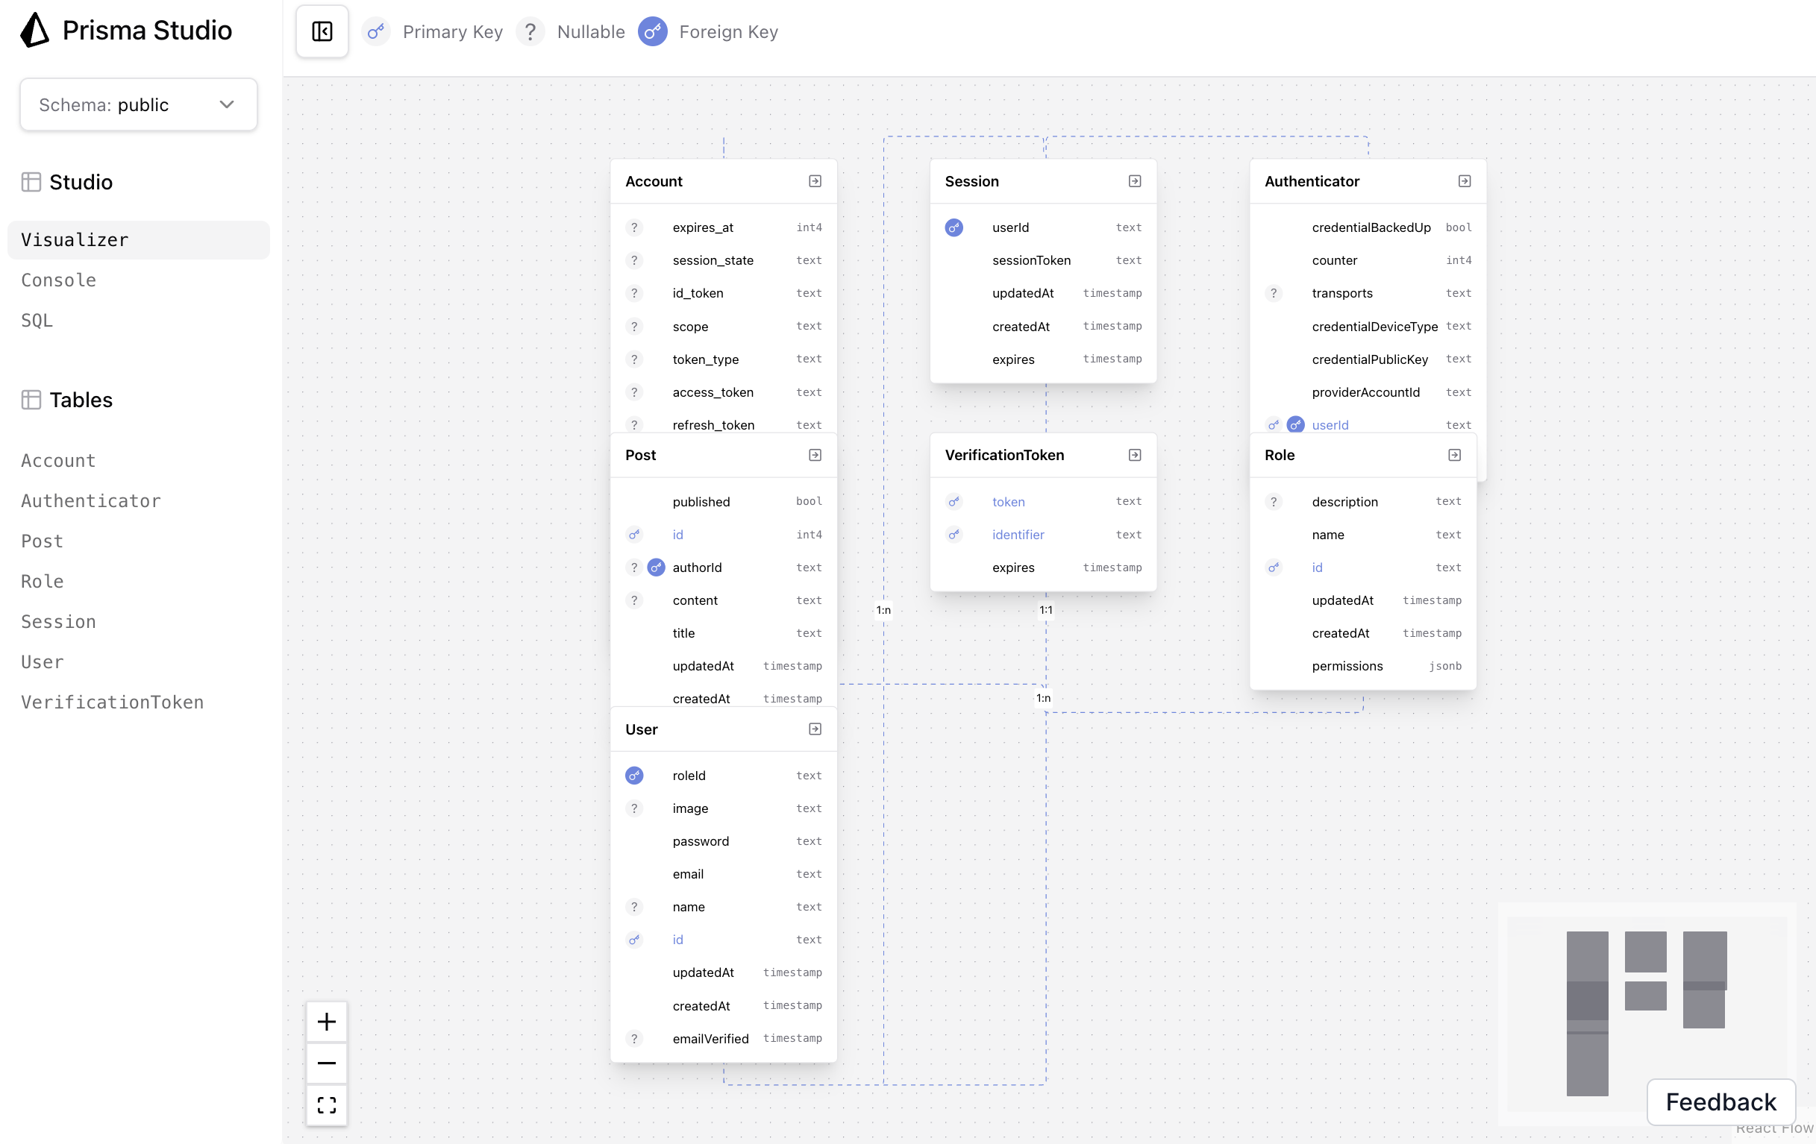Open Post table via arrow icon
1816x1144 pixels.
point(815,455)
